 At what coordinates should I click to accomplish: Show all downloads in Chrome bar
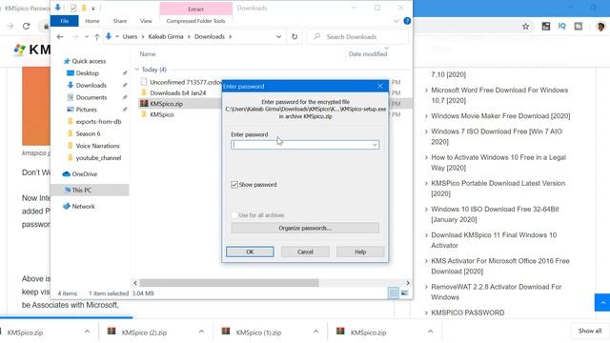[590, 331]
